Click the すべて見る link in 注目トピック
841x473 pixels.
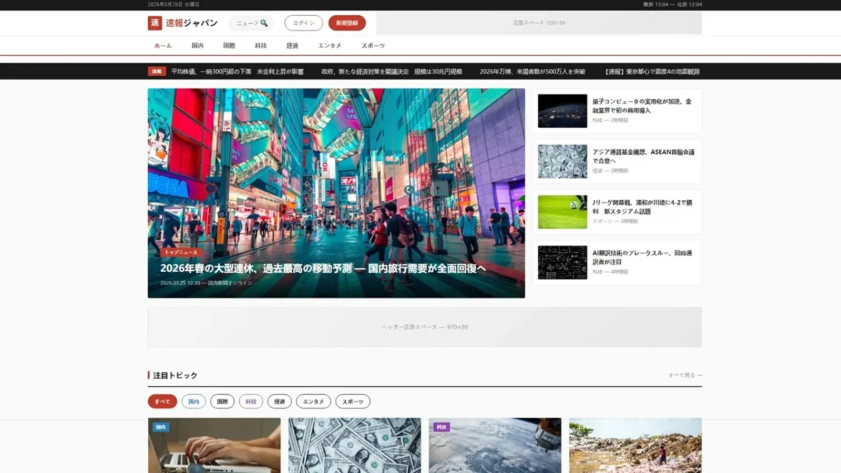pyautogui.click(x=685, y=375)
